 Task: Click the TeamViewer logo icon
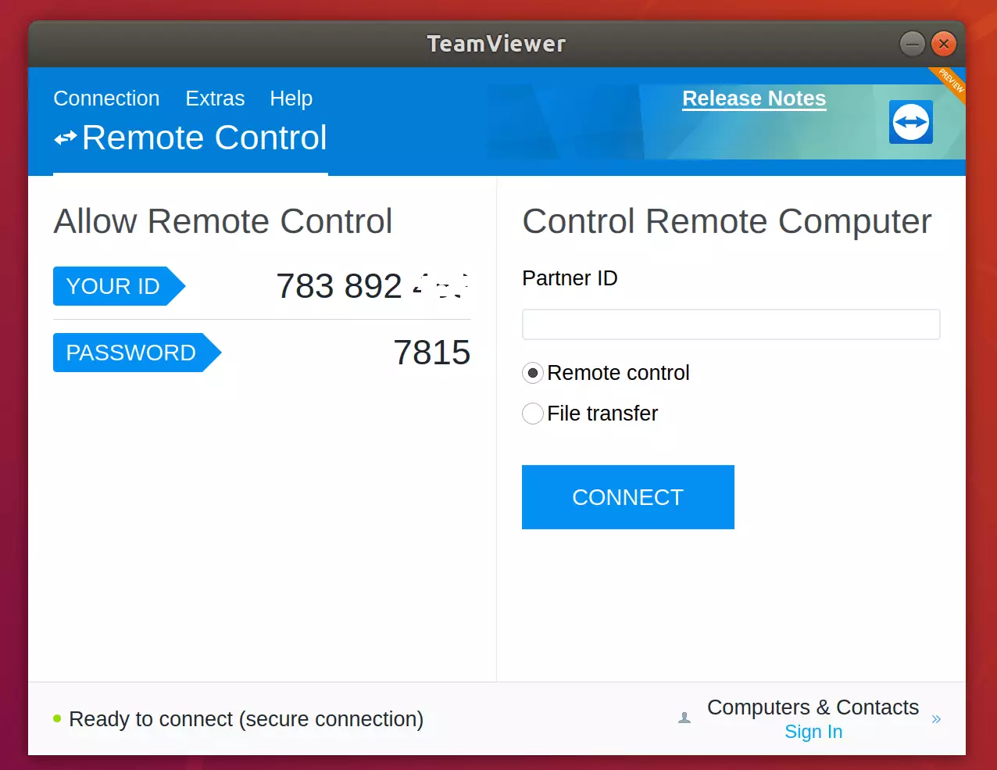coord(911,122)
